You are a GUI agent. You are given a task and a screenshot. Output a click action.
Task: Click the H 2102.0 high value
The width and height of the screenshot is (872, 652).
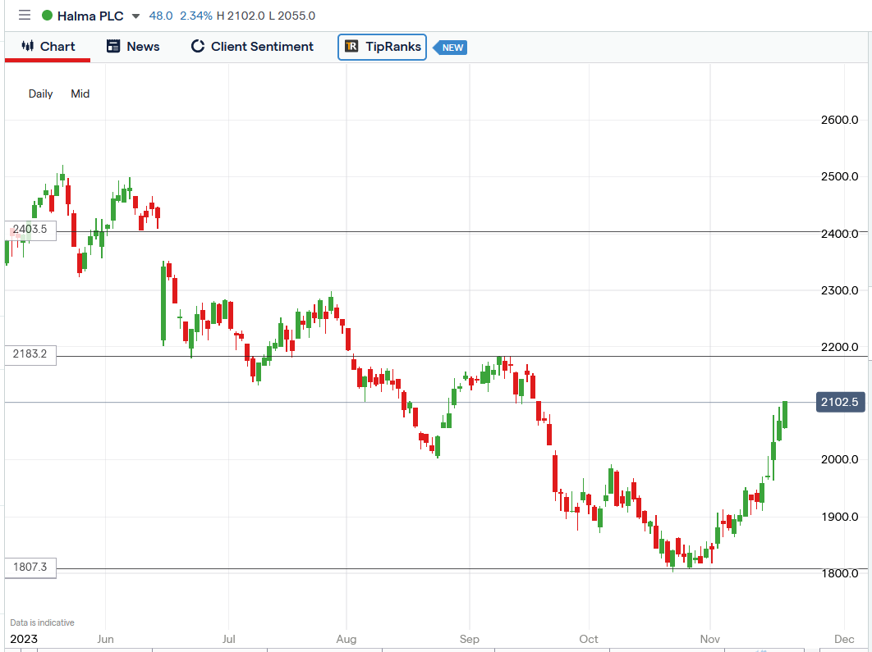pos(241,16)
